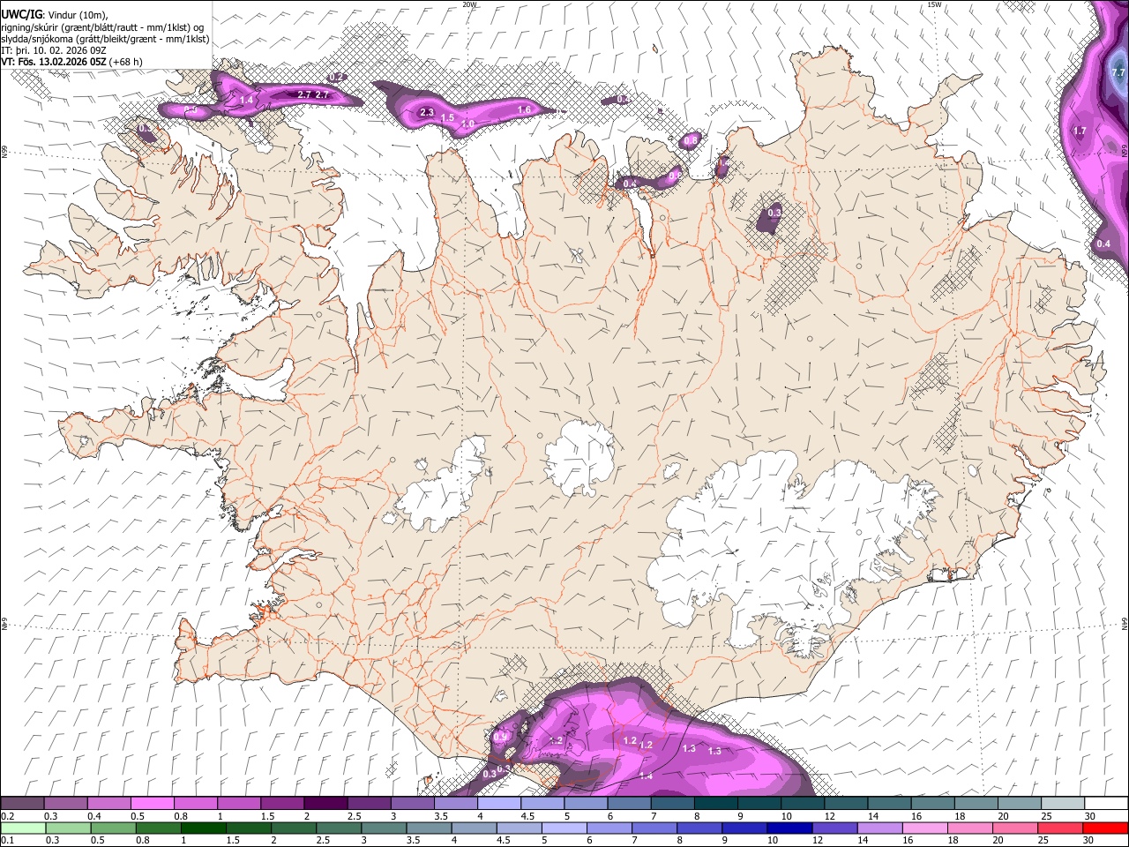1129x847 pixels.
Task: Click the '(+68 h)' forecast offset text
Action: click(x=125, y=62)
